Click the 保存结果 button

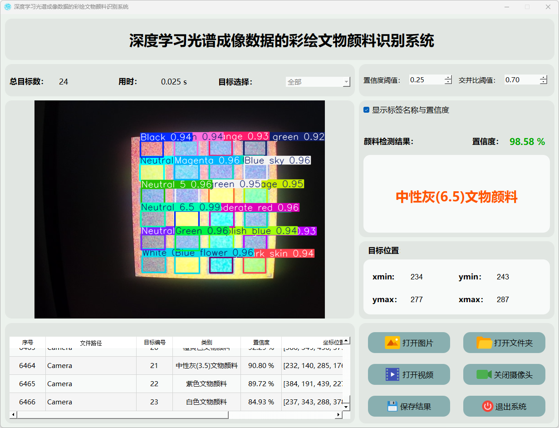[x=409, y=406]
